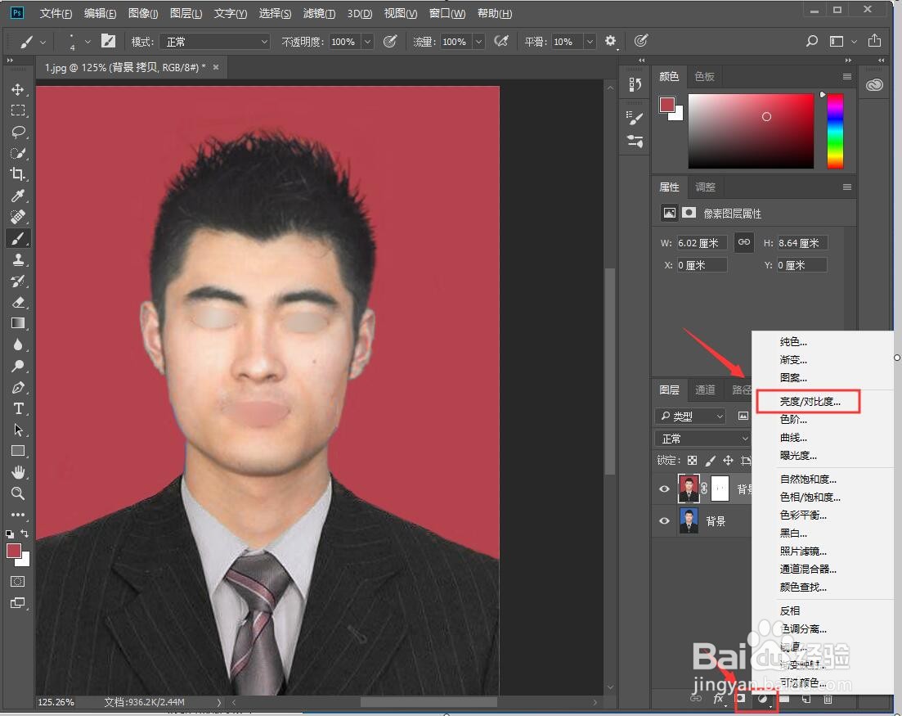902x716 pixels.
Task: Select the Rectangle shape tool
Action: 18,451
